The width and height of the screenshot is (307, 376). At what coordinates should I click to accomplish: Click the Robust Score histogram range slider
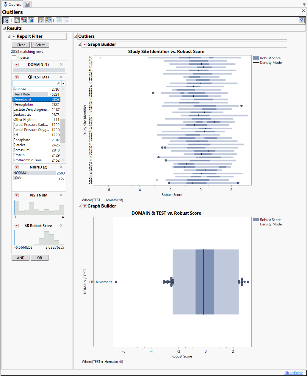pos(39,238)
